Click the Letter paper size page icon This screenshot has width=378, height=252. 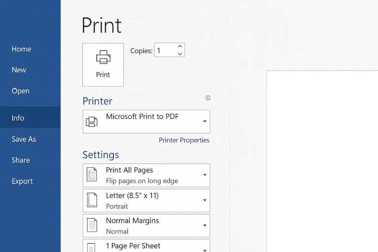coord(93,200)
